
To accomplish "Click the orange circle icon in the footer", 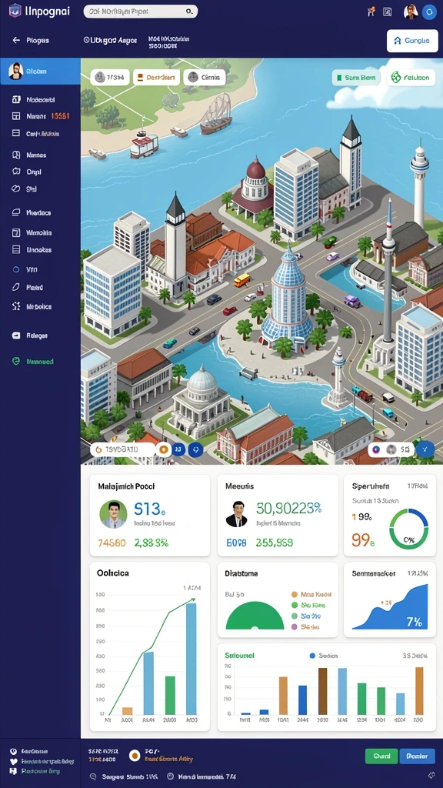I will [x=134, y=756].
